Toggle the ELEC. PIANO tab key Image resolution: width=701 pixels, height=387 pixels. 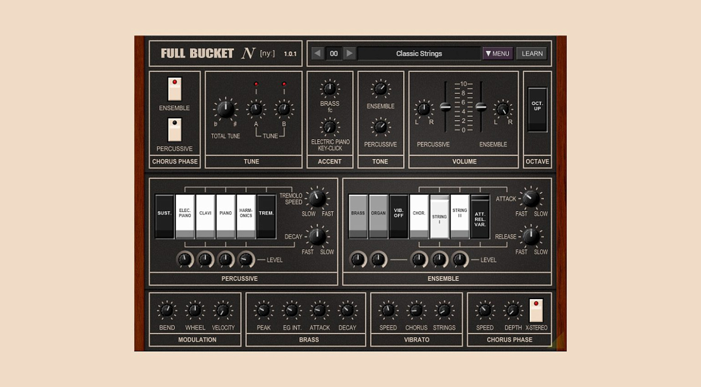185,216
